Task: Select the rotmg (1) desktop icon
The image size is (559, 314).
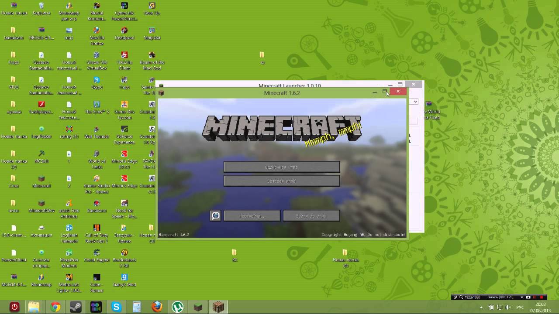Action: tap(69, 133)
